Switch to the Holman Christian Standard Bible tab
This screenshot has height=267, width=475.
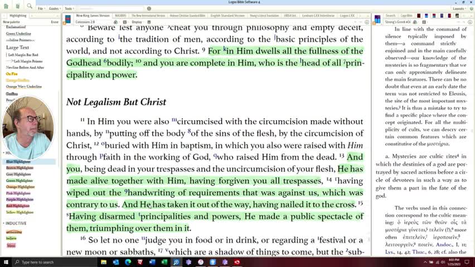pos(187,16)
